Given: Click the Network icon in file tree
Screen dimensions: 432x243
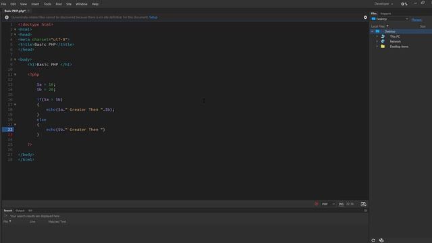Looking at the screenshot, I should (383, 41).
